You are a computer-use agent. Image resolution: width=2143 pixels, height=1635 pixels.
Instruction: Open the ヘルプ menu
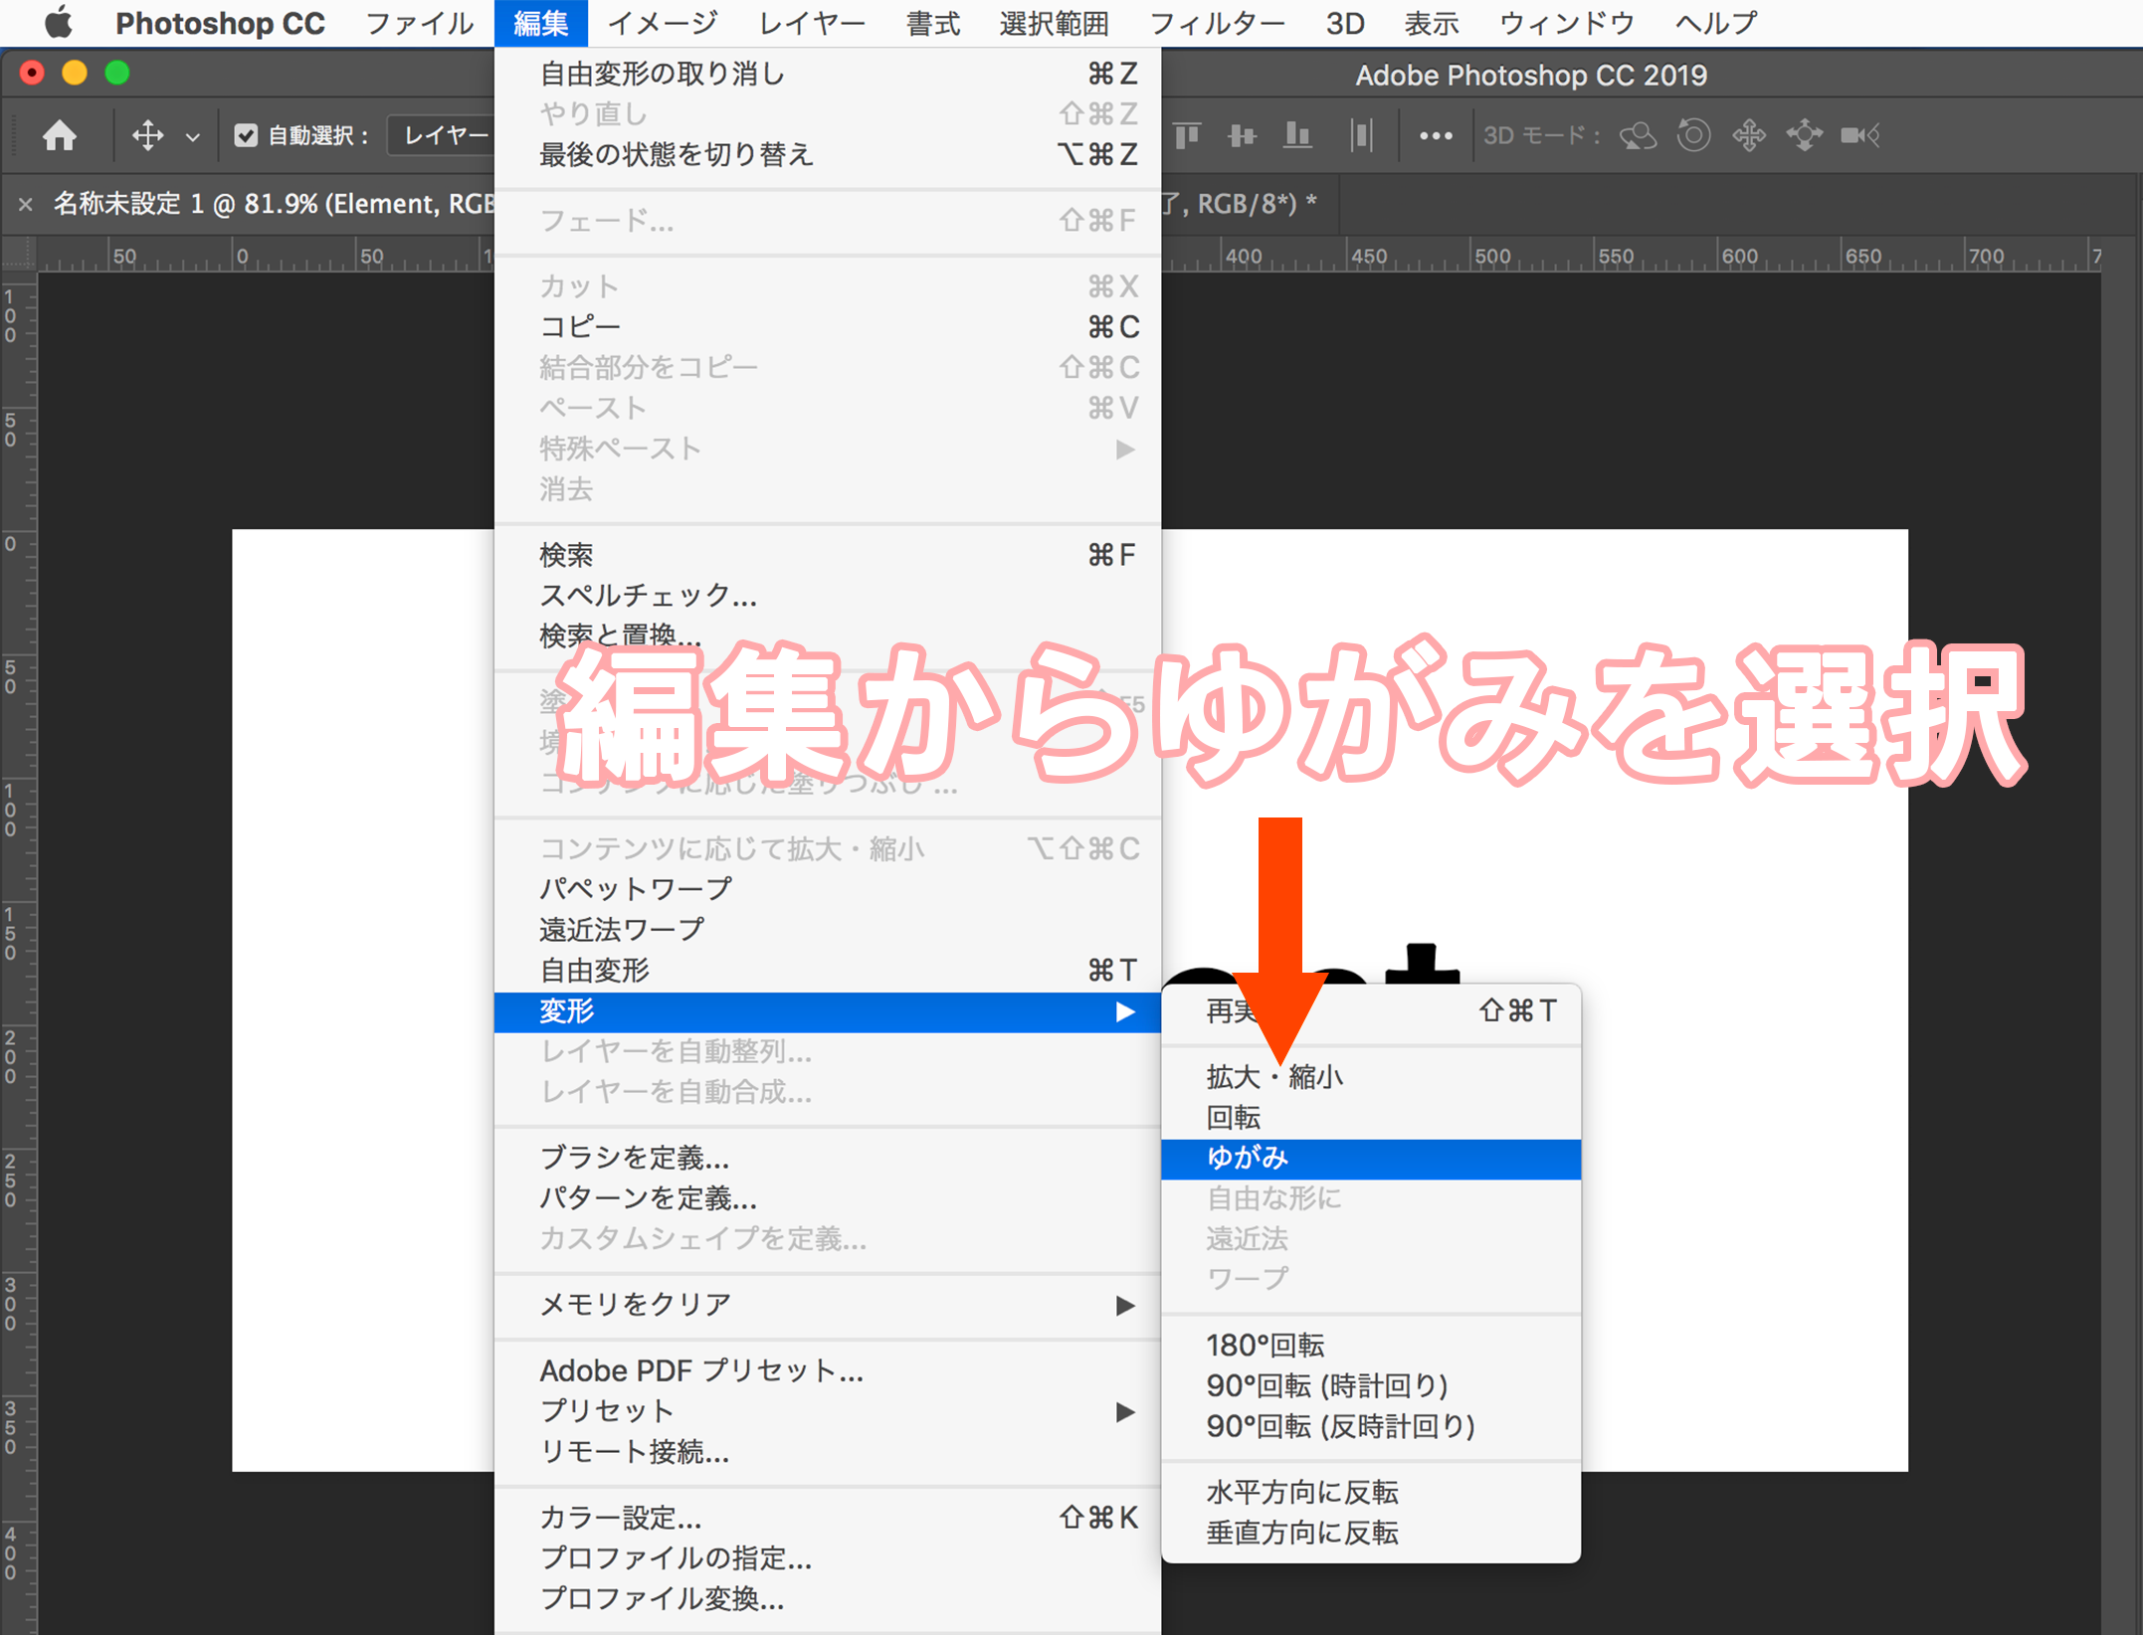pyautogui.click(x=1716, y=23)
